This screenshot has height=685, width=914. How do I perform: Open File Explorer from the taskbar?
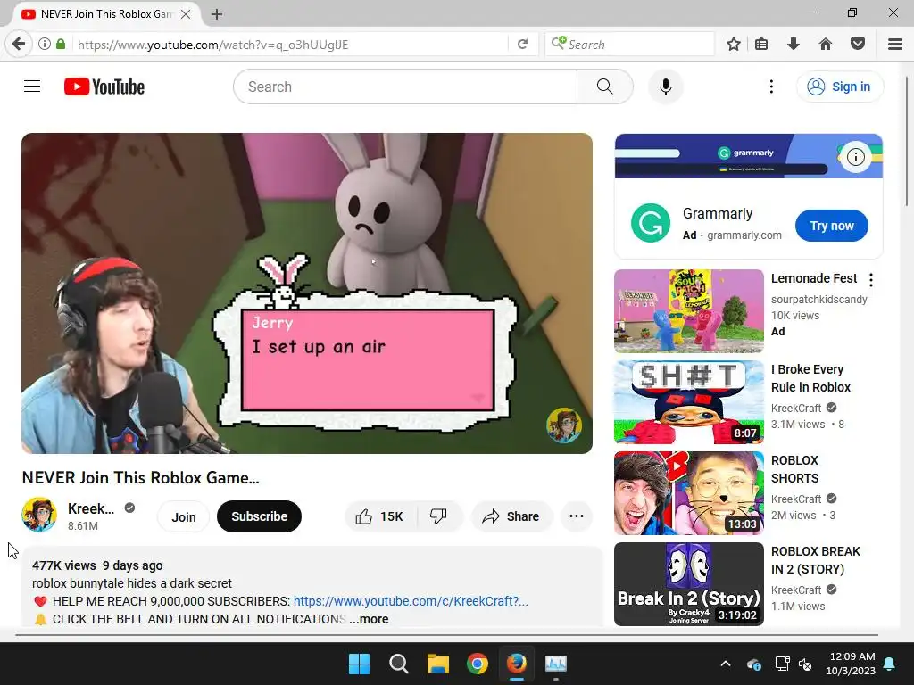click(437, 664)
